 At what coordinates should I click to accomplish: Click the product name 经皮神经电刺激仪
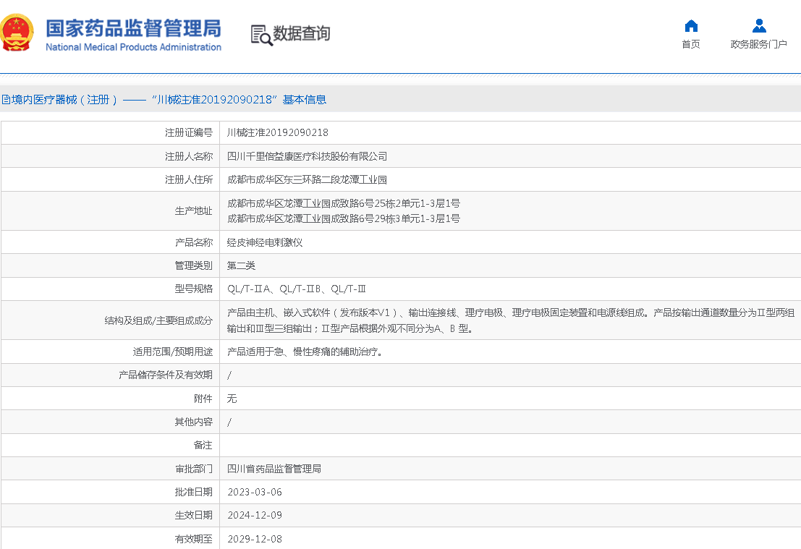(265, 242)
